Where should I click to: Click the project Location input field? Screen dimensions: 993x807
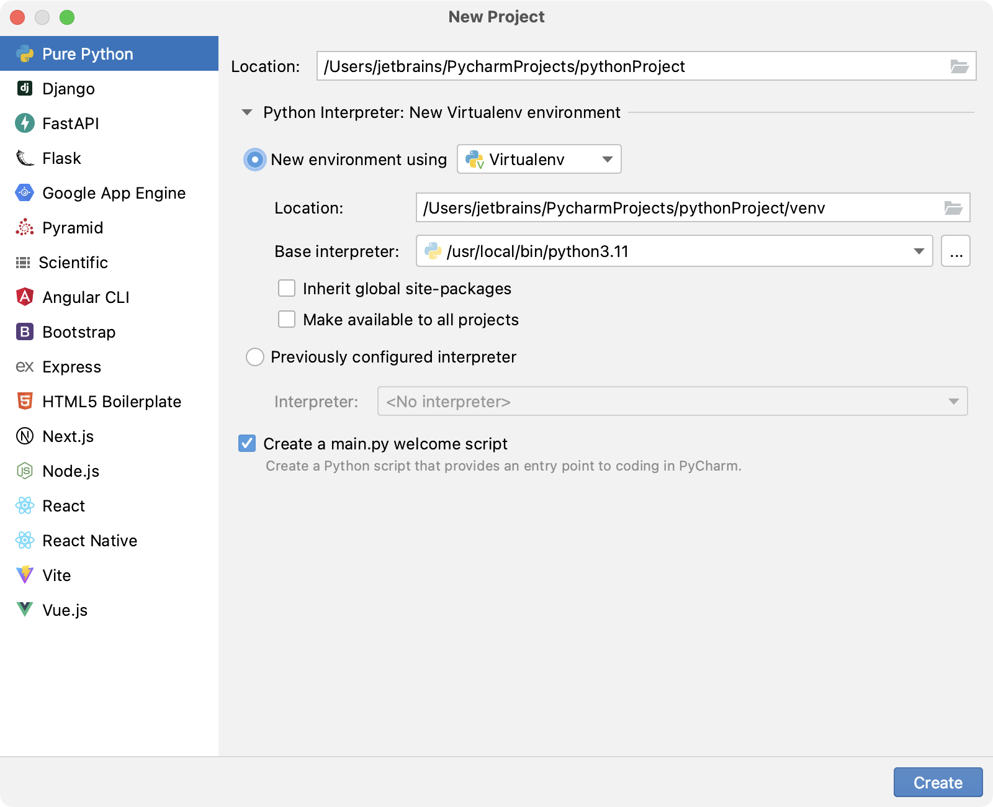(x=621, y=66)
